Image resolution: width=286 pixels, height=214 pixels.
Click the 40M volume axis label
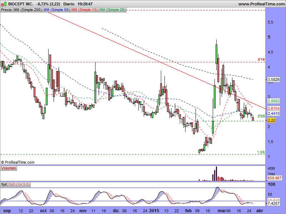[x=271, y=168]
